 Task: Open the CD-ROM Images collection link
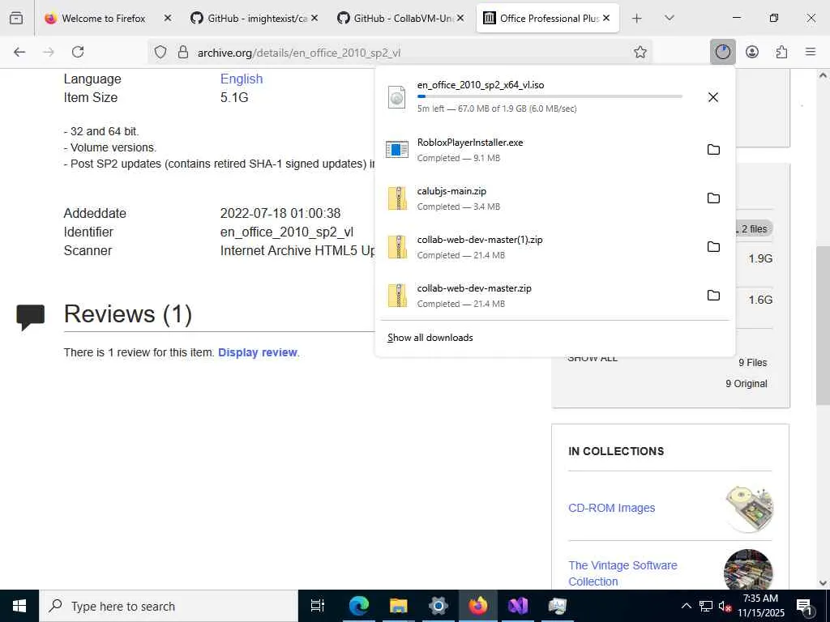pyautogui.click(x=611, y=508)
